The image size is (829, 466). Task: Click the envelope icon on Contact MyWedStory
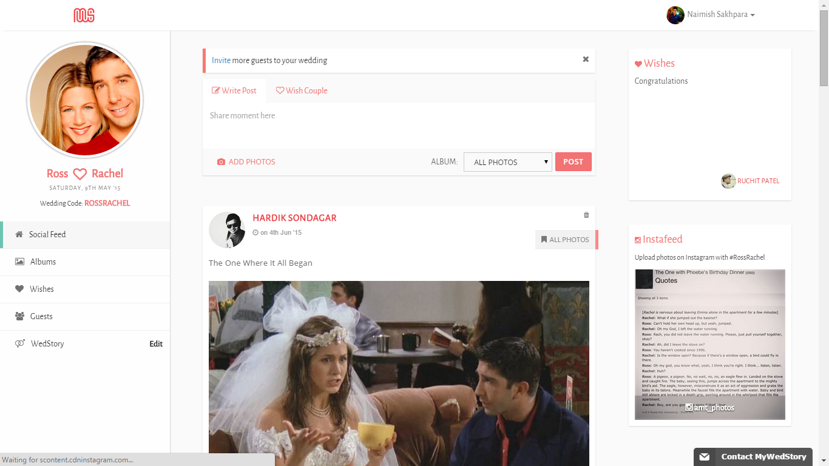(x=705, y=457)
